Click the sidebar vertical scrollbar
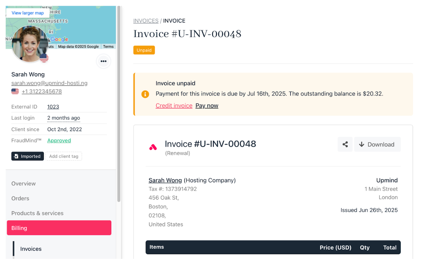The image size is (421, 259). click(119, 104)
